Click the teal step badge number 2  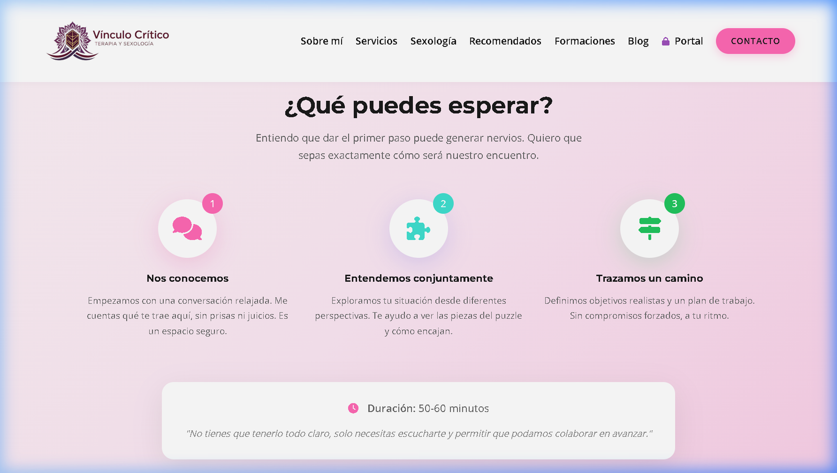pos(443,203)
